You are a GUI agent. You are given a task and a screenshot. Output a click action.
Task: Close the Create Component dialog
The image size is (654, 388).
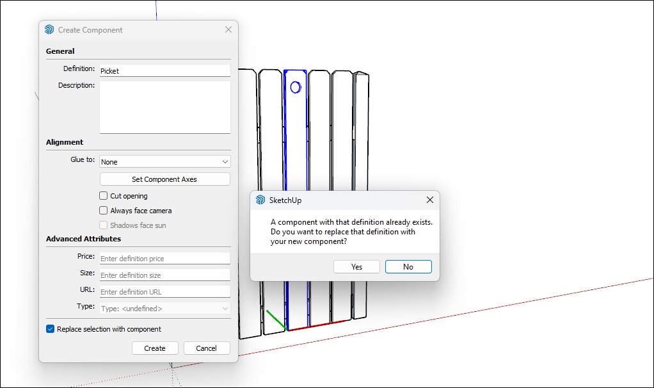[228, 29]
